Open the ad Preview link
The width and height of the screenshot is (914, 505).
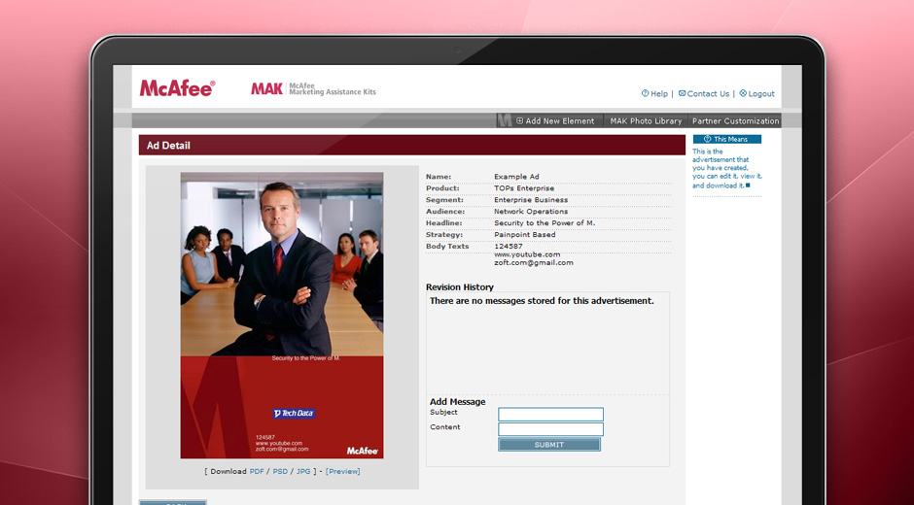[342, 471]
